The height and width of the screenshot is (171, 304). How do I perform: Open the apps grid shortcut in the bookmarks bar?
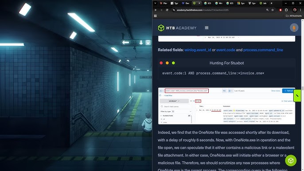(x=155, y=16)
